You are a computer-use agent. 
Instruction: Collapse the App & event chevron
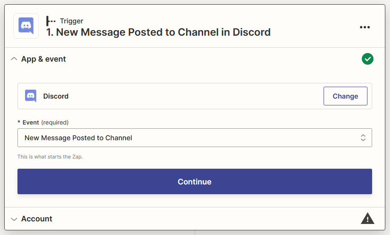[14, 59]
